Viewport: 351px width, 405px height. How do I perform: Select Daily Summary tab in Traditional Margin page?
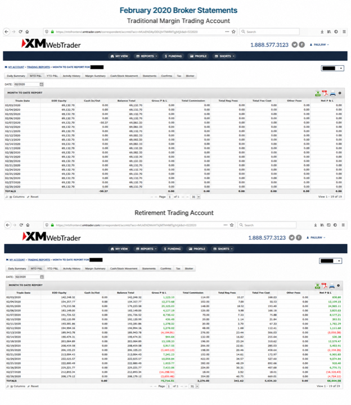click(16, 76)
